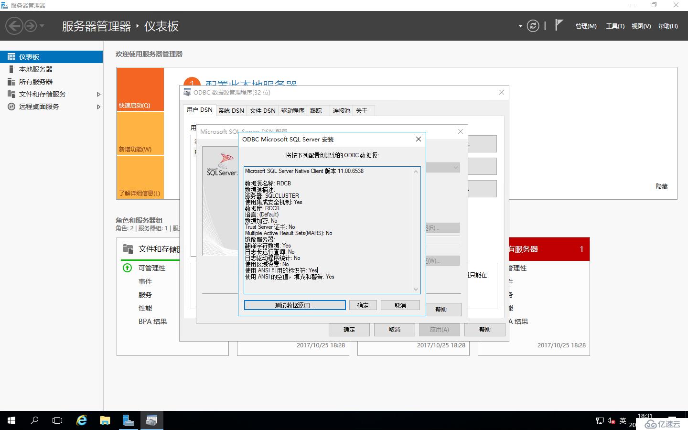Image resolution: width=688 pixels, height=430 pixels.
Task: Open the 视图(V) menu
Action: [641, 26]
